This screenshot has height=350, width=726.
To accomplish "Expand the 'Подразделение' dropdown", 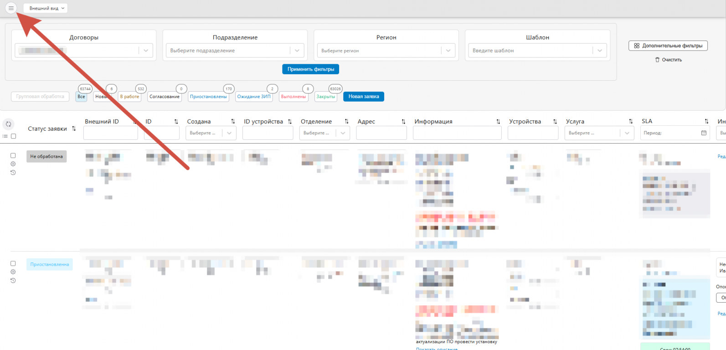I will (x=297, y=51).
